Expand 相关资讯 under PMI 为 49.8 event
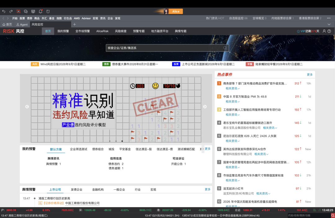 click(x=233, y=102)
